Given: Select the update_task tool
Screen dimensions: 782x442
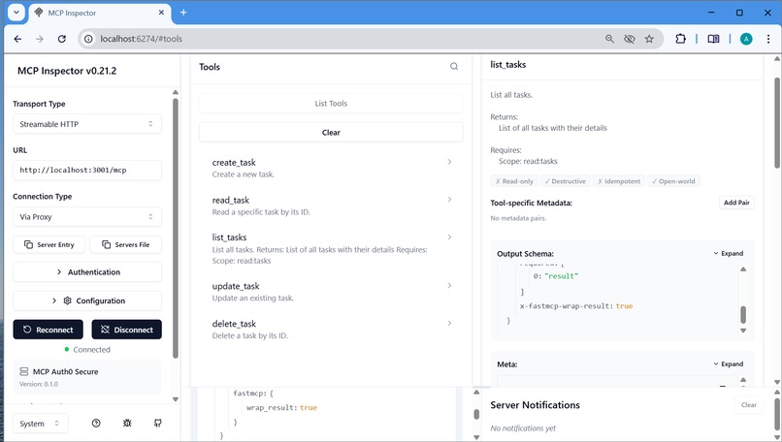Looking at the screenshot, I should coord(331,292).
